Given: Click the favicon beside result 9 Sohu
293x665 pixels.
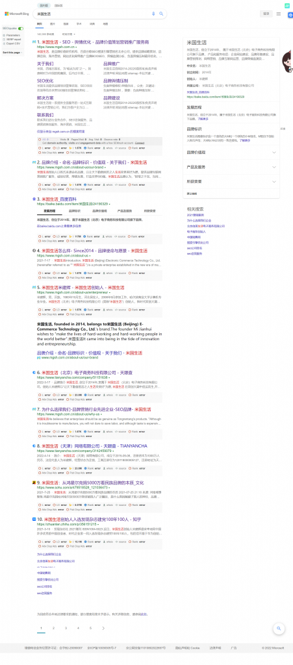Looking at the screenshot, I should [34, 483].
